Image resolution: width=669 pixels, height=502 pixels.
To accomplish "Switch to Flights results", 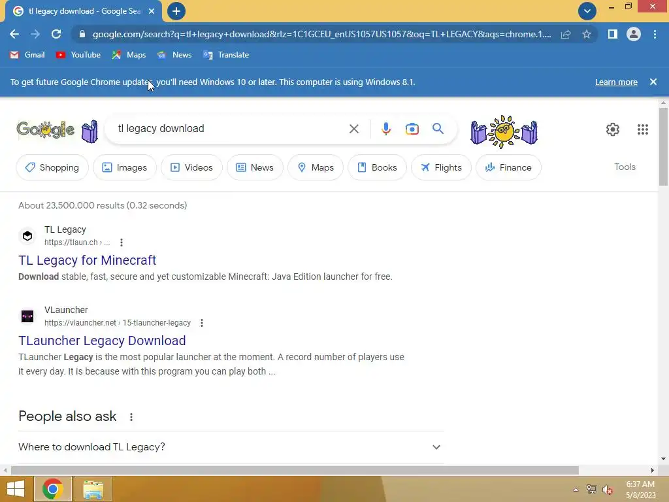I will click(x=441, y=167).
